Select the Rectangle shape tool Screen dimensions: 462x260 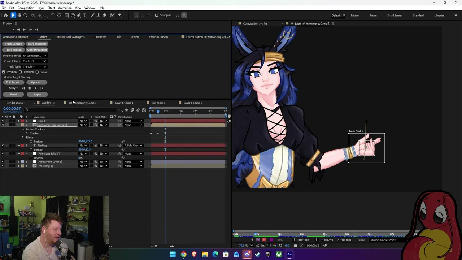point(67,15)
